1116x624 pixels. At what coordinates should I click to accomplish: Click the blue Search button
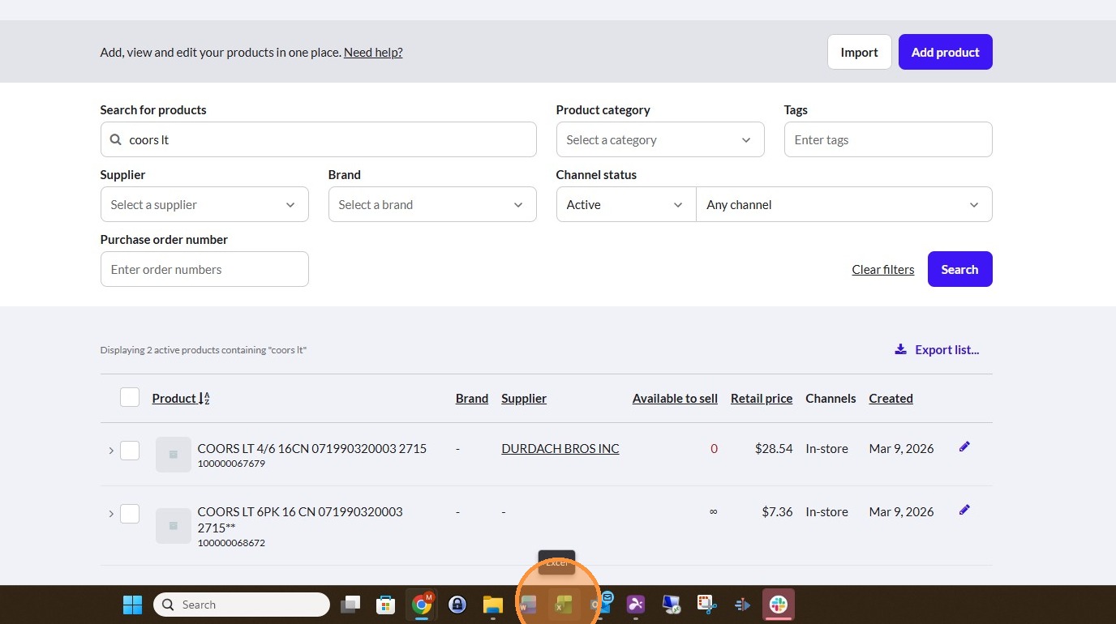[x=960, y=269]
